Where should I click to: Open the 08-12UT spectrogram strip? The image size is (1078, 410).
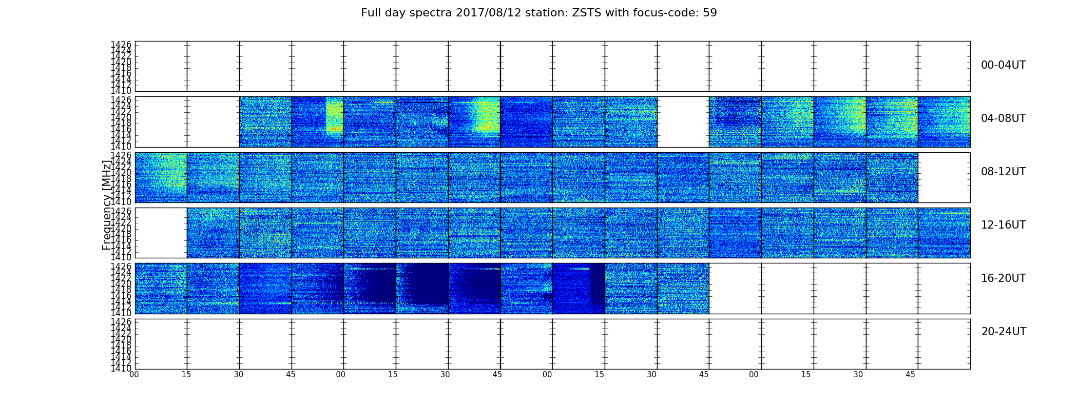pyautogui.click(x=552, y=177)
